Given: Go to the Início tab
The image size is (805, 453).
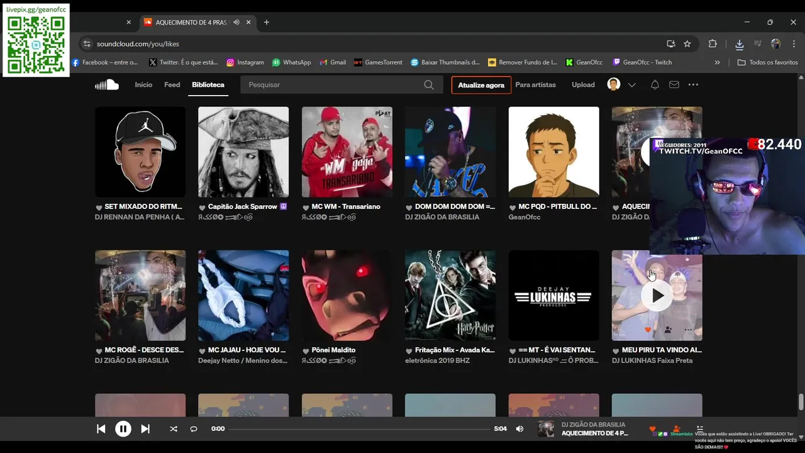Looking at the screenshot, I should [143, 84].
